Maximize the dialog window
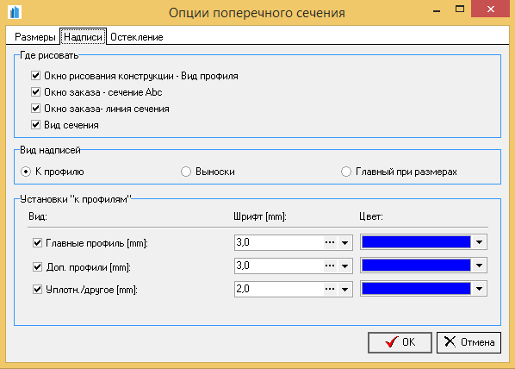 [460, 9]
